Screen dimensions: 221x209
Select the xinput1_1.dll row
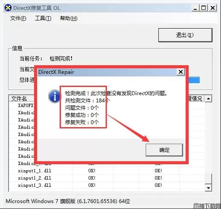107,171
